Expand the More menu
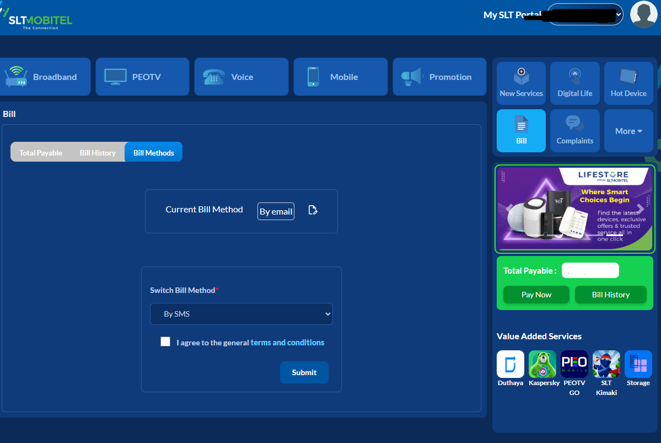 [628, 131]
